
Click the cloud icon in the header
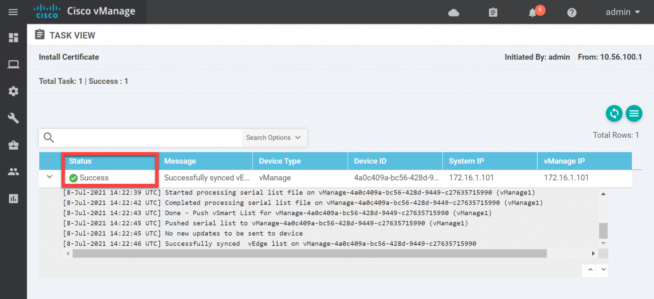(453, 12)
